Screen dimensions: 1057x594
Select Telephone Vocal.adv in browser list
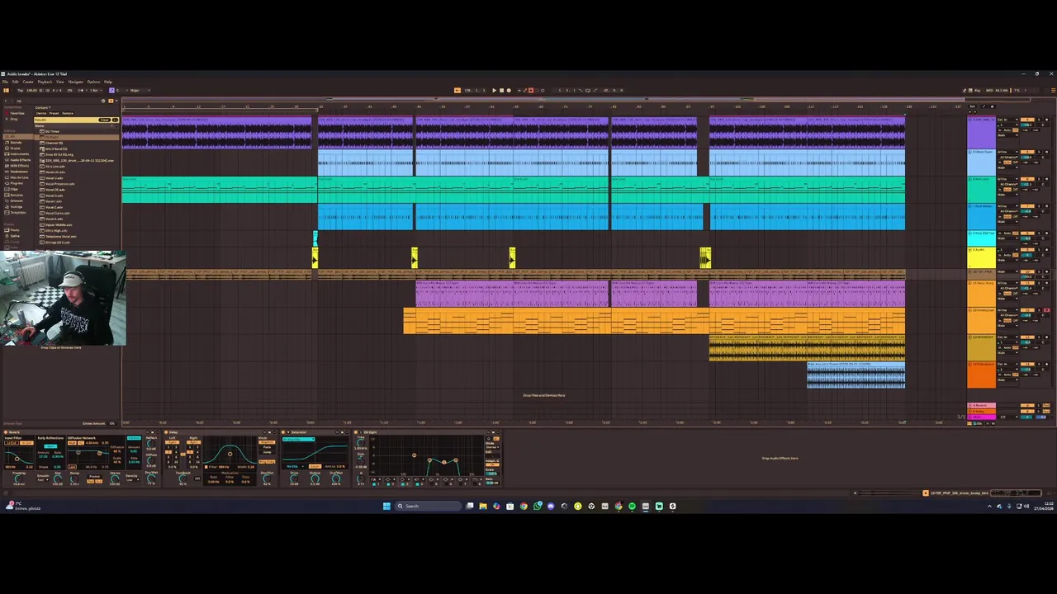pyautogui.click(x=60, y=236)
